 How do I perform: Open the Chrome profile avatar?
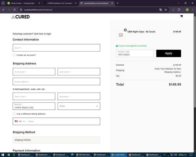pos(187,10)
